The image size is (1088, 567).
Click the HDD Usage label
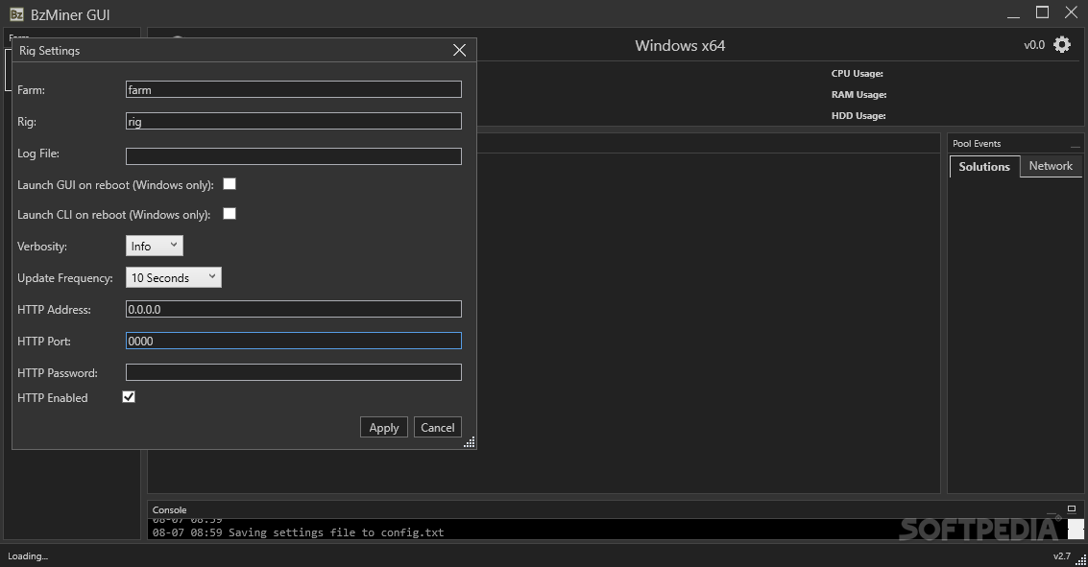pos(858,116)
